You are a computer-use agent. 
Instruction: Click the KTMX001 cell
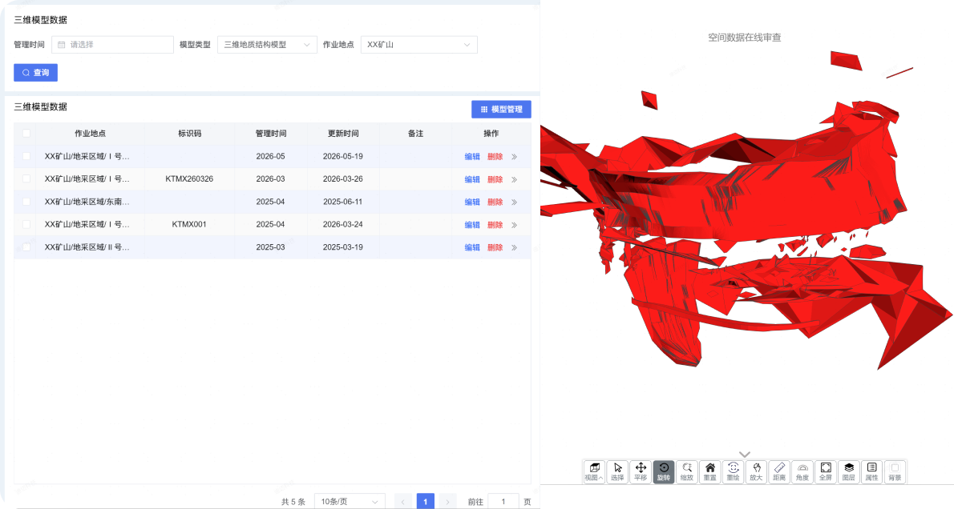tap(189, 225)
